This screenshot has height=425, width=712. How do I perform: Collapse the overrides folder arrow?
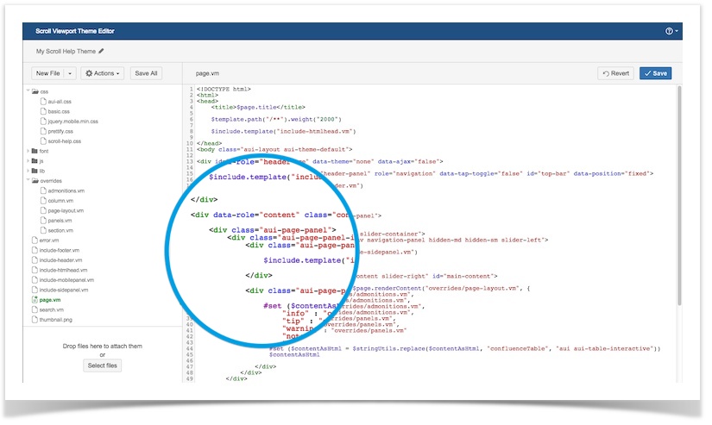(28, 181)
